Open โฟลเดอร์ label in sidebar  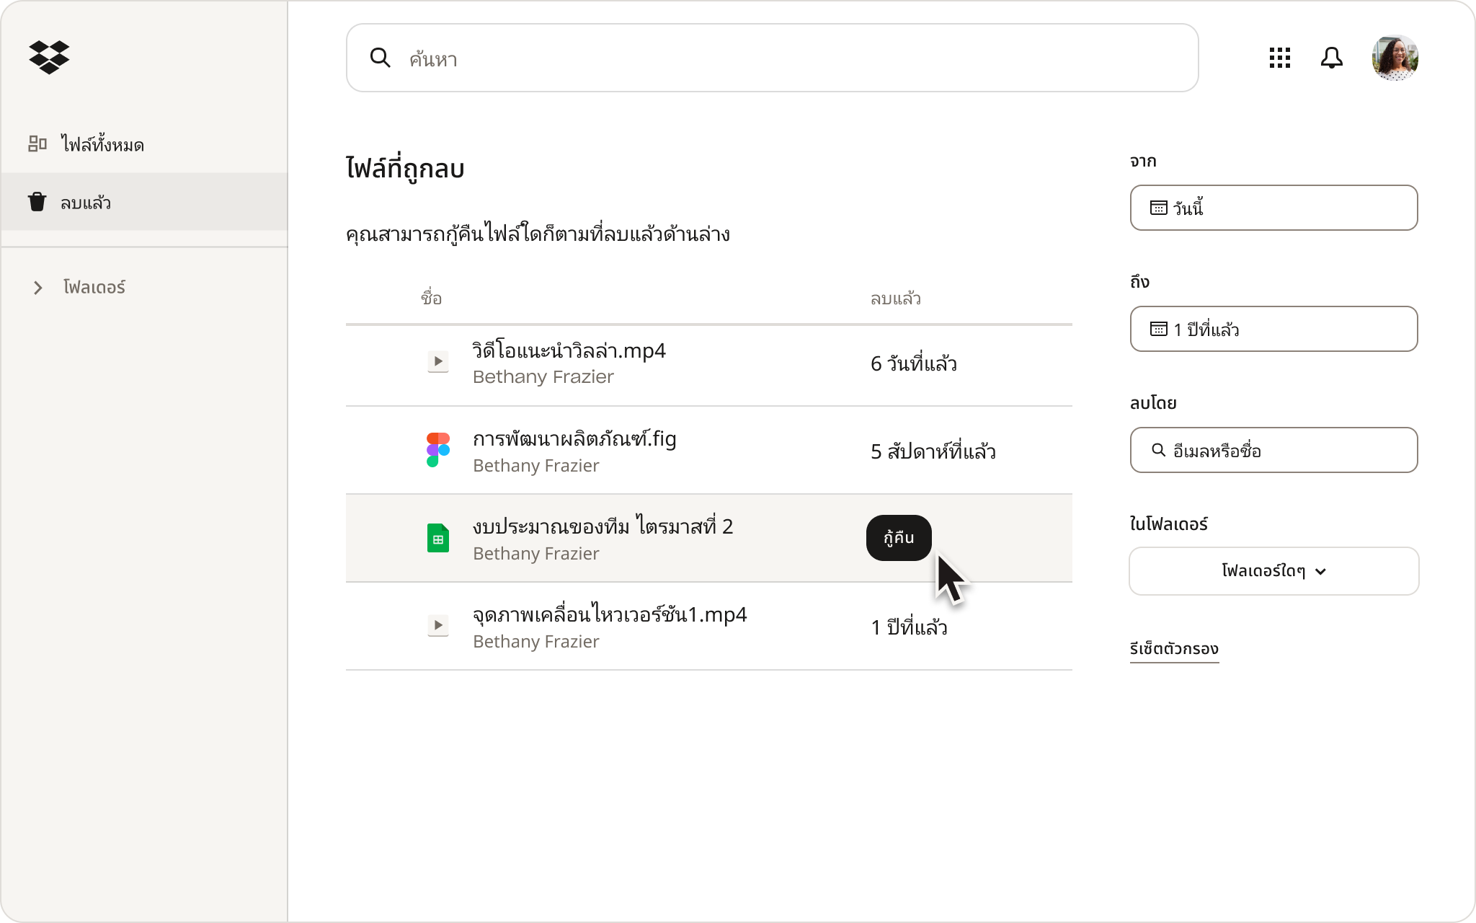[94, 287]
